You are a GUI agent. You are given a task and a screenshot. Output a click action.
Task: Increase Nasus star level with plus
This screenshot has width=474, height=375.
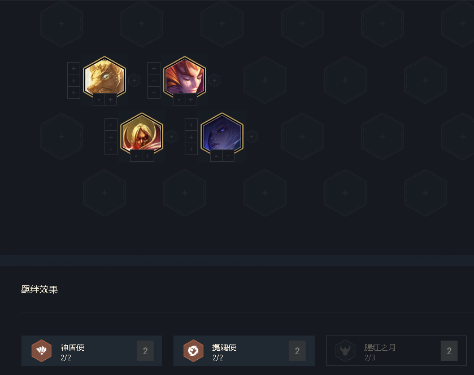(x=111, y=99)
